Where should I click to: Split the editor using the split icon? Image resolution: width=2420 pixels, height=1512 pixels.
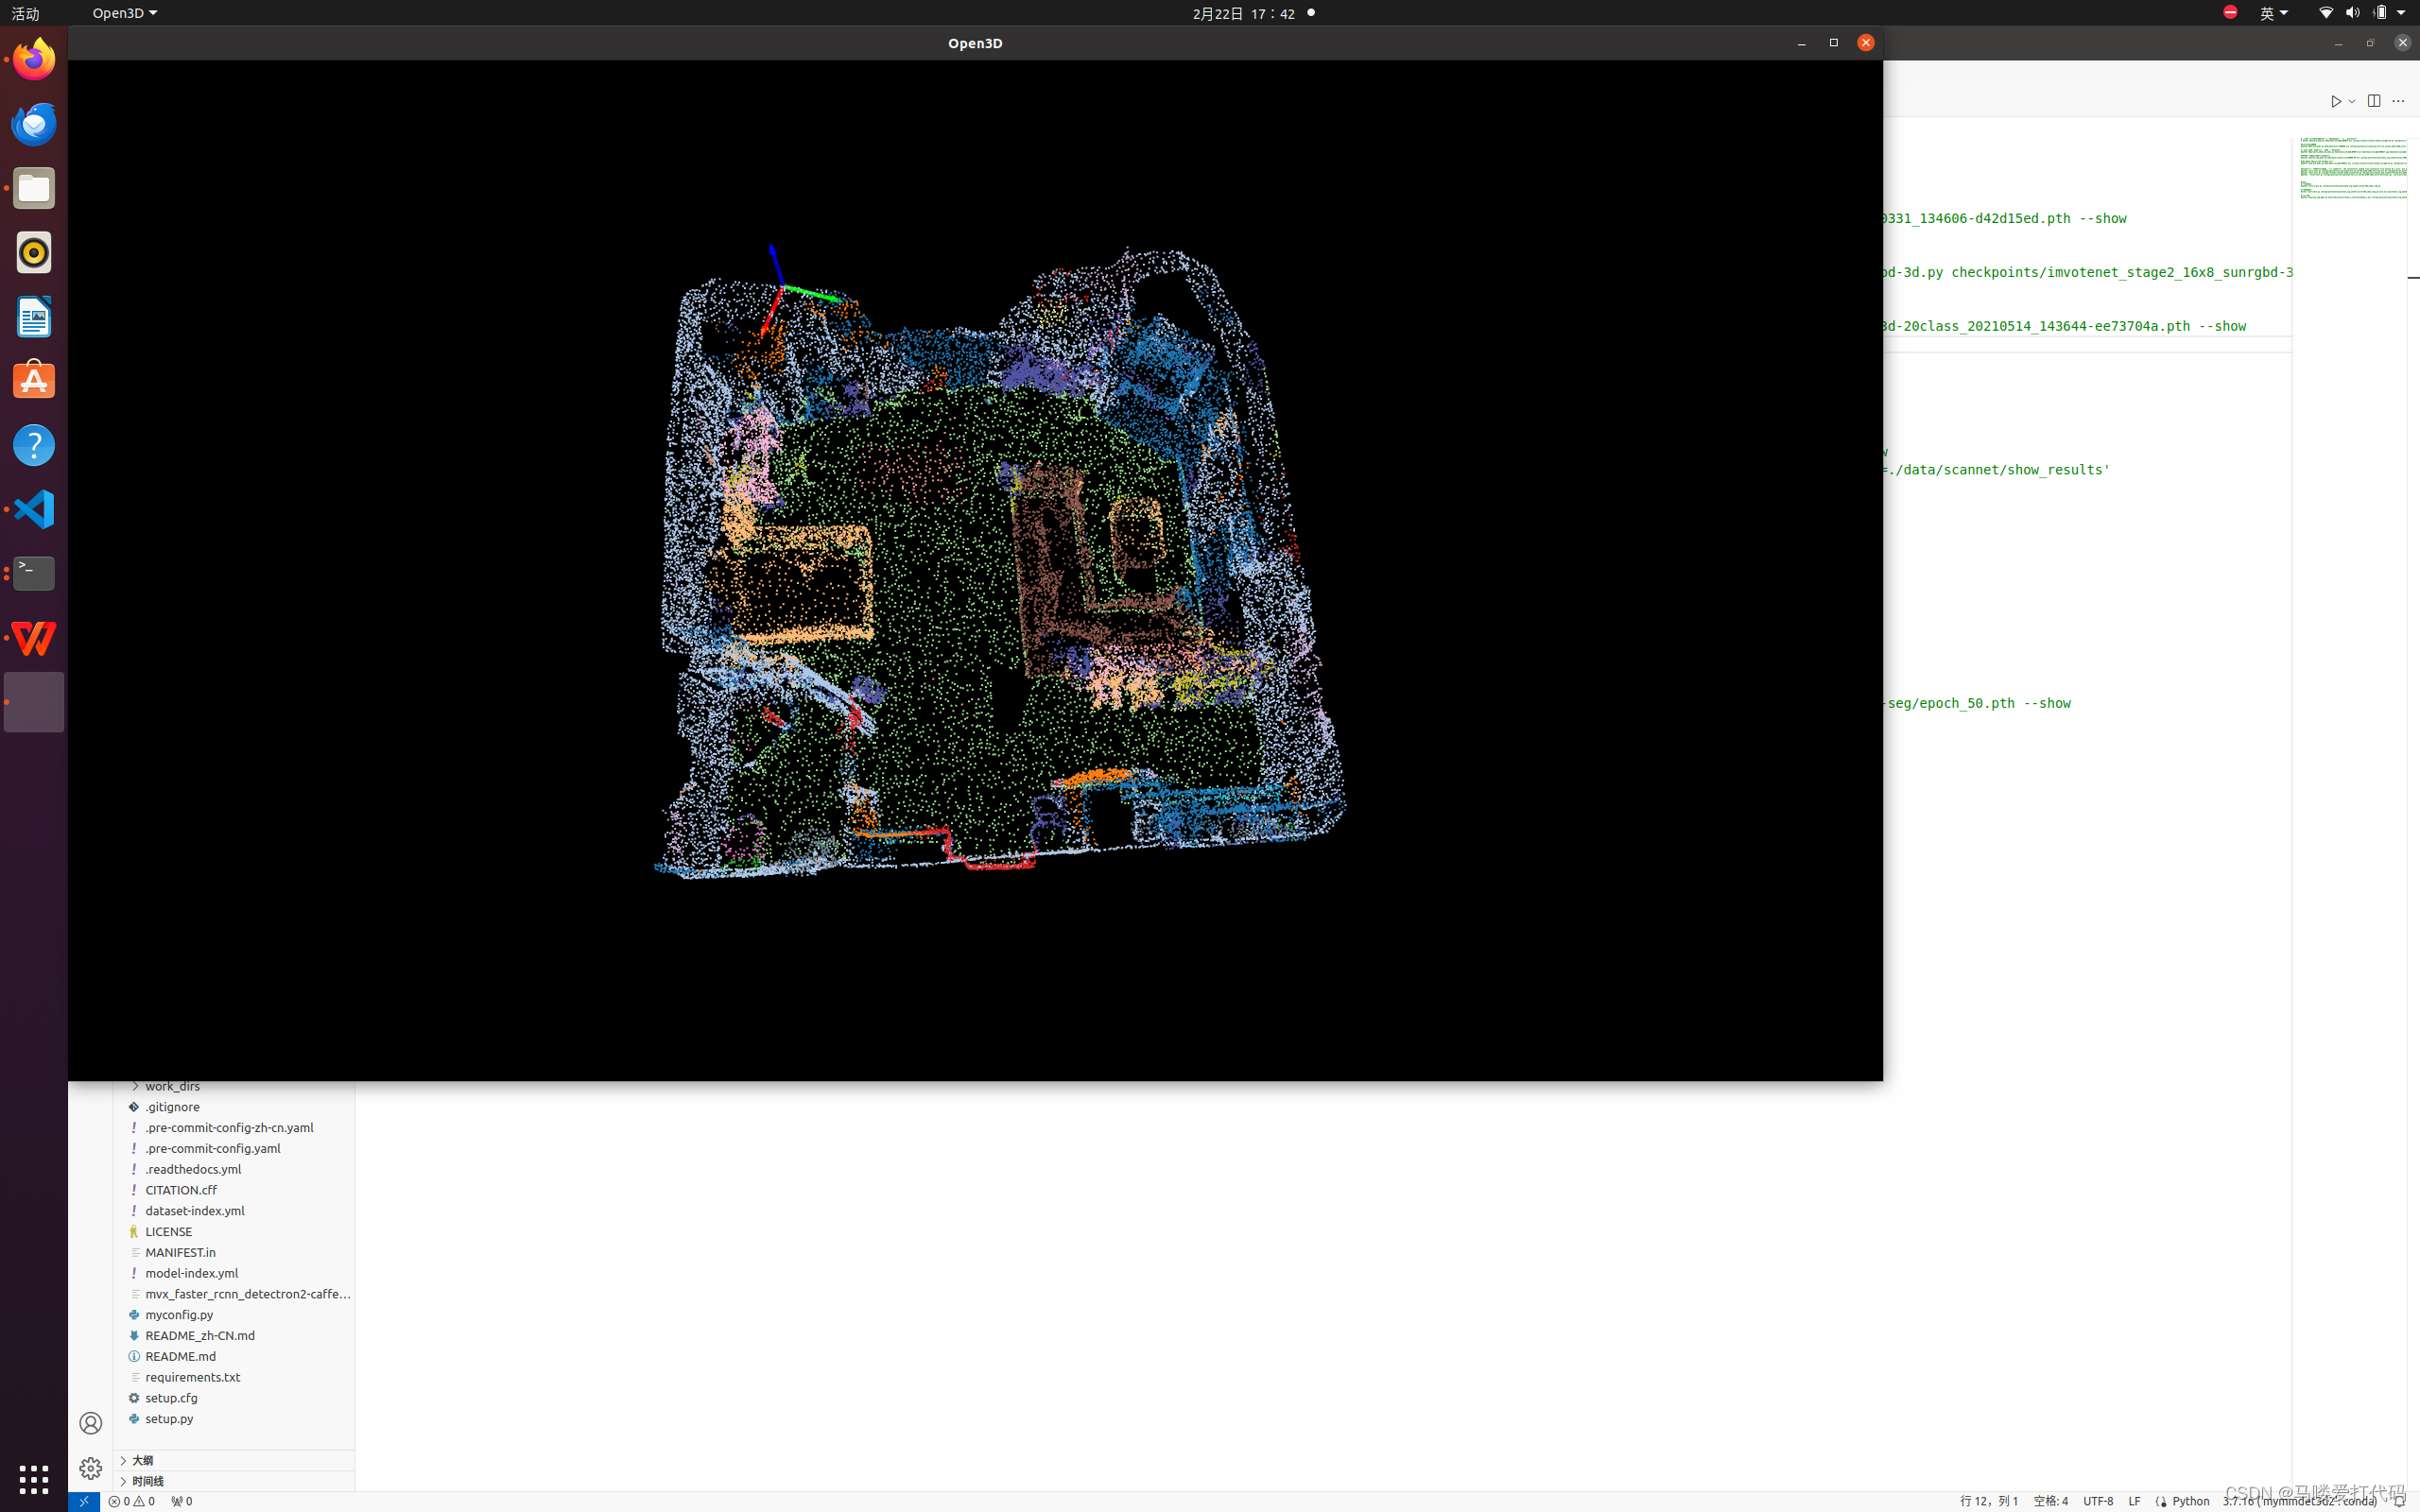pyautogui.click(x=2374, y=101)
